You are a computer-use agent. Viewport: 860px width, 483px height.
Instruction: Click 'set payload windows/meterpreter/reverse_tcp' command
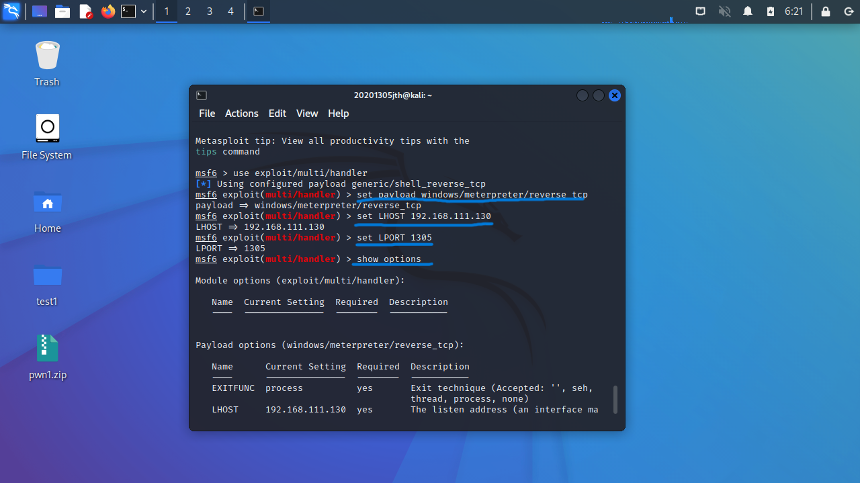(x=472, y=195)
